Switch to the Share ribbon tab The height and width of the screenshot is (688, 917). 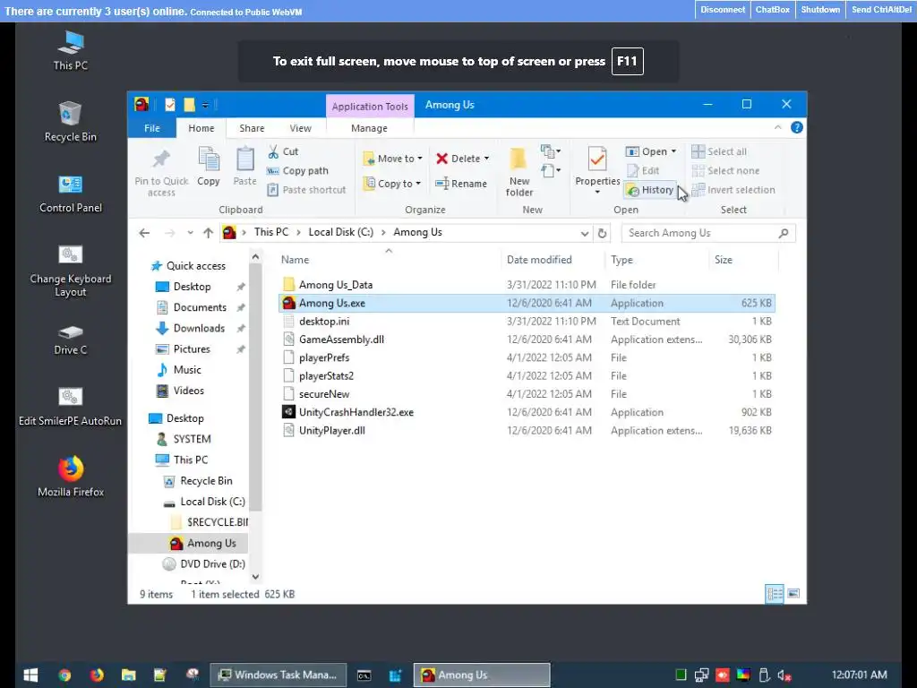pos(252,128)
